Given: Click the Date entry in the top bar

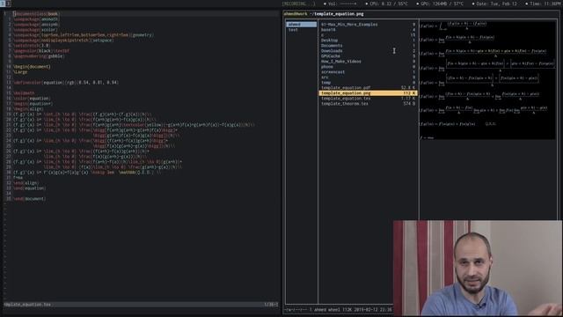Looking at the screenshot, I should click(x=494, y=4).
